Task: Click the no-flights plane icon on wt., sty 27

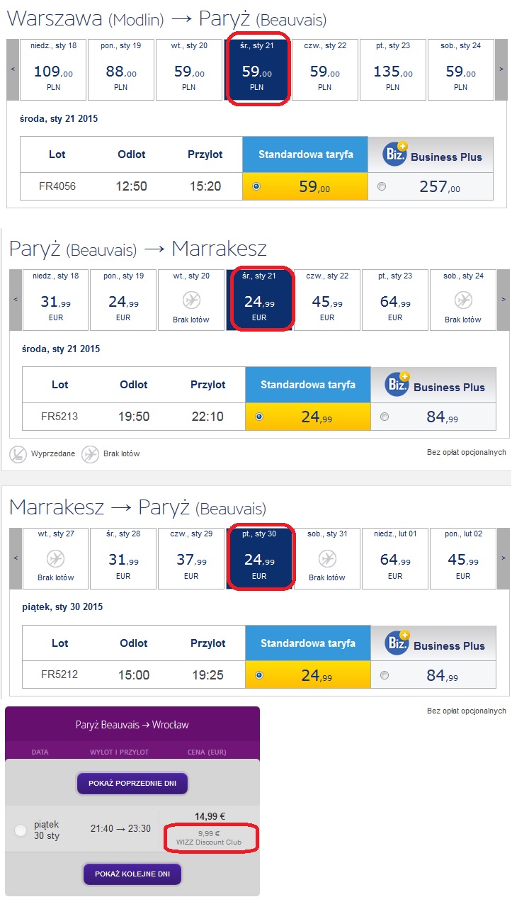Action: [55, 559]
